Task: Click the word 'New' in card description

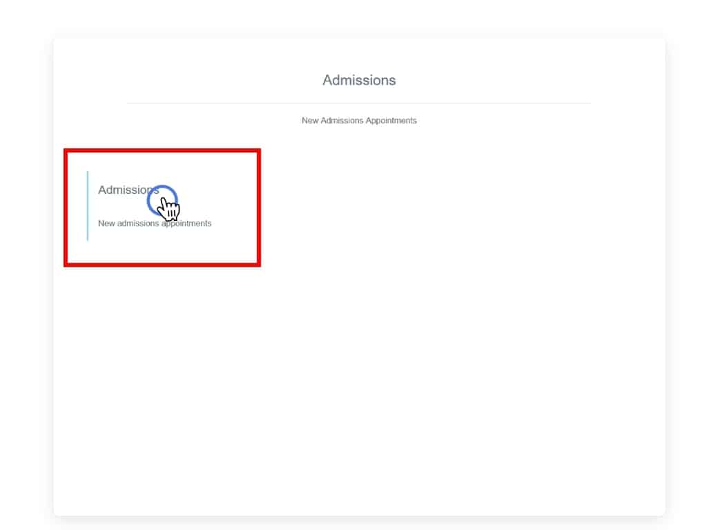Action: (106, 224)
